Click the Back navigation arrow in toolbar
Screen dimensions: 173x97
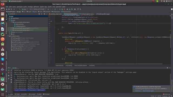14,9
